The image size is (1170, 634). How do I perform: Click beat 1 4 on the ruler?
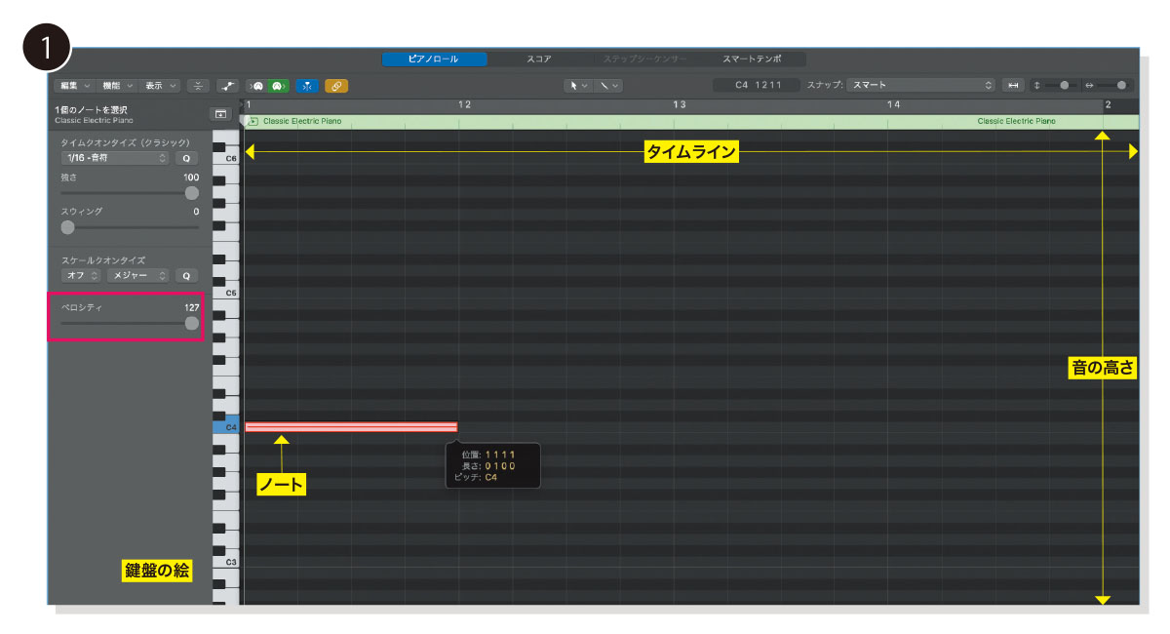pyautogui.click(x=893, y=104)
